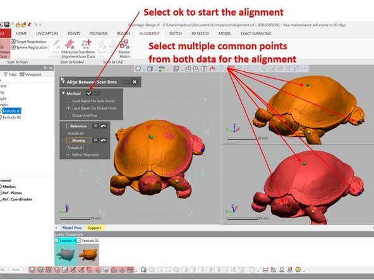
Task: Click the Viewpoint icon in the side panel
Action: tap(22, 74)
